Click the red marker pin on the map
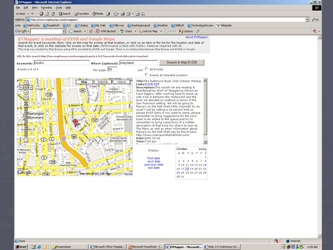The height and width of the screenshot is (250, 333). tap(75, 123)
